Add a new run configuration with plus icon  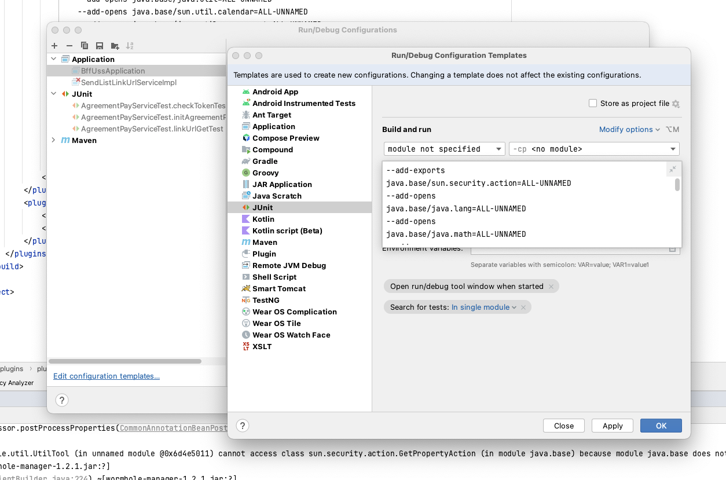54,46
